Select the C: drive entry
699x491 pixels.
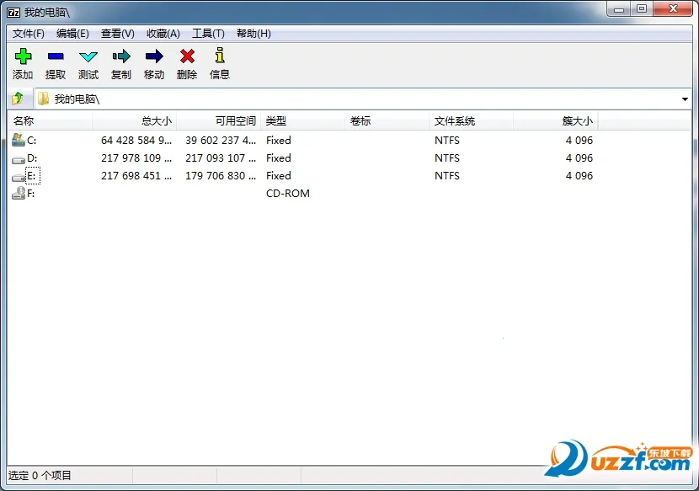[x=31, y=140]
